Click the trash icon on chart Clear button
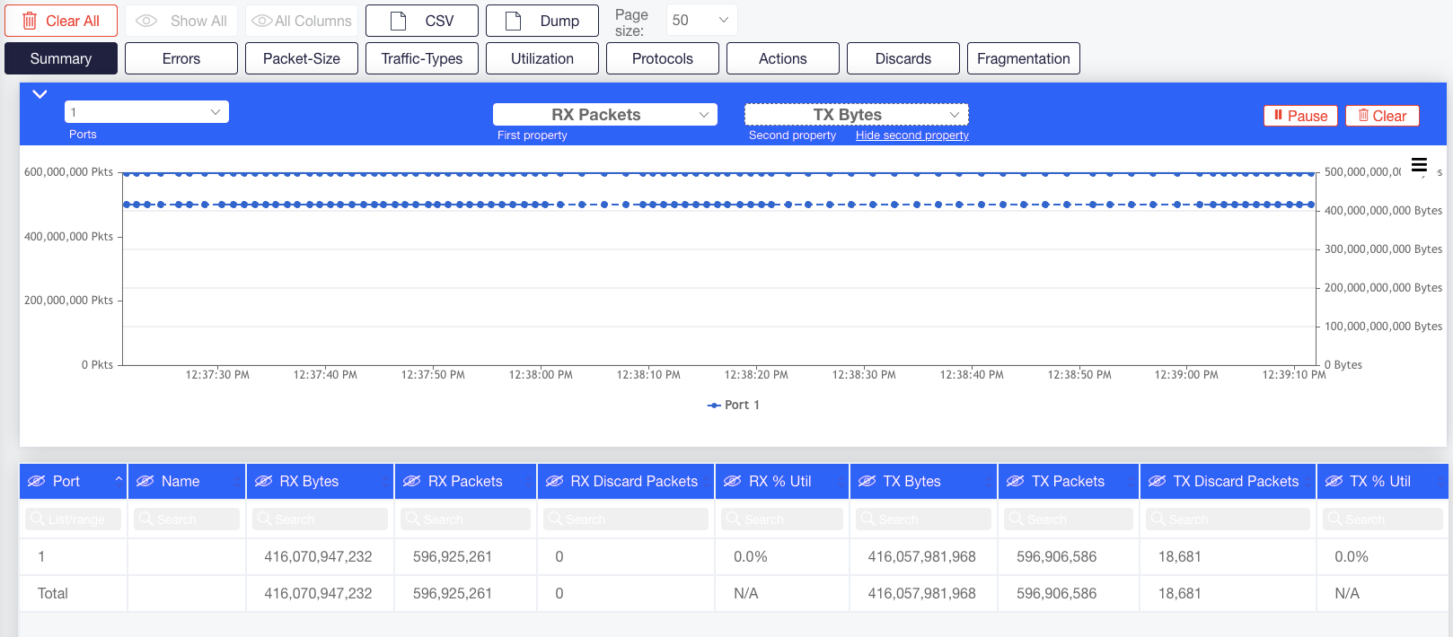 click(x=1363, y=115)
